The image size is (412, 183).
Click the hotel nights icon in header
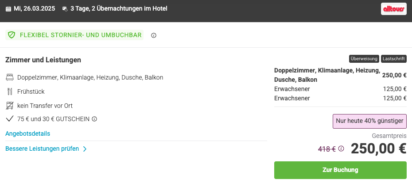coord(65,9)
